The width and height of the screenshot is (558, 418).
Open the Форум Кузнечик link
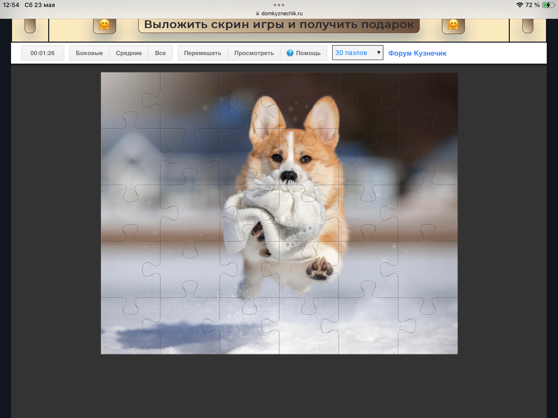(x=417, y=53)
